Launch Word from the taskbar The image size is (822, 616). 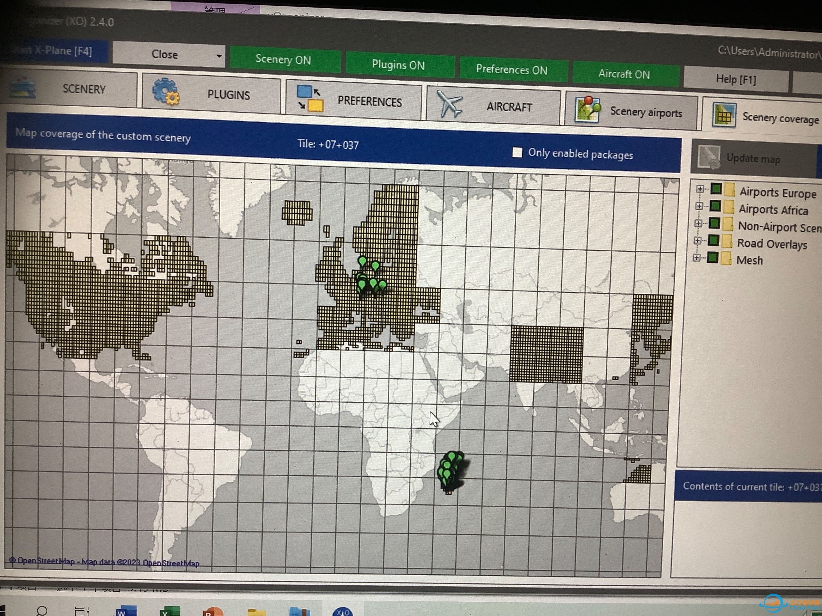pos(126,611)
